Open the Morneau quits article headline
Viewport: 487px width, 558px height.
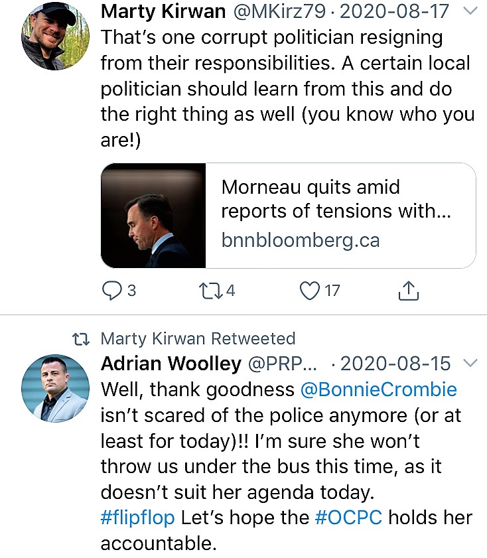click(336, 199)
